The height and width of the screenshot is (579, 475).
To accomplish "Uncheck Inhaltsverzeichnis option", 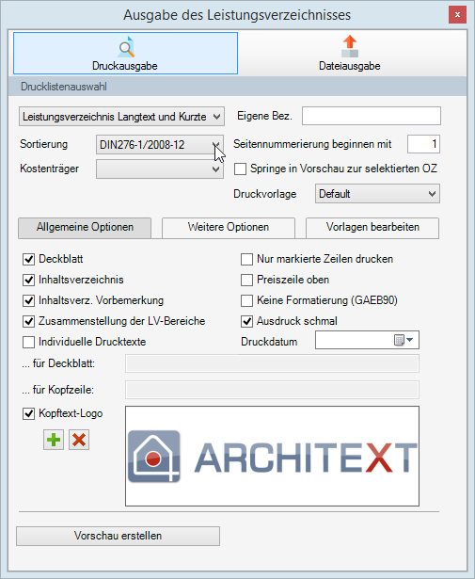I will coord(29,280).
